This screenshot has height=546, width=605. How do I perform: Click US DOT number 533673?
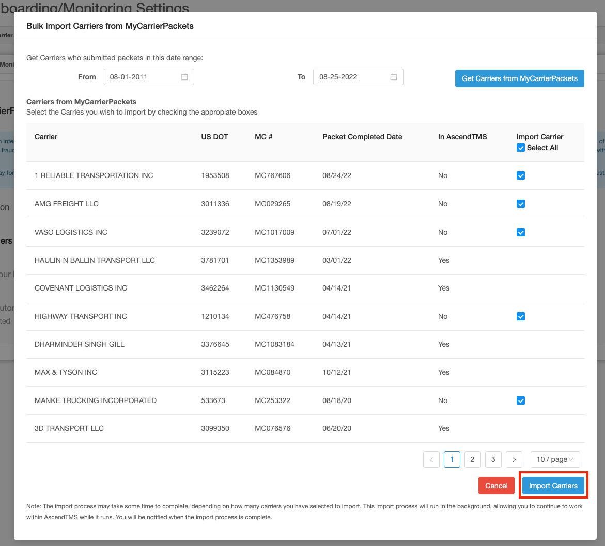213,401
